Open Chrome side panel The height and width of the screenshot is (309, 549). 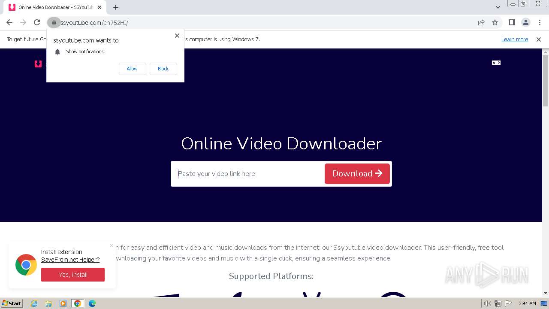pyautogui.click(x=512, y=22)
